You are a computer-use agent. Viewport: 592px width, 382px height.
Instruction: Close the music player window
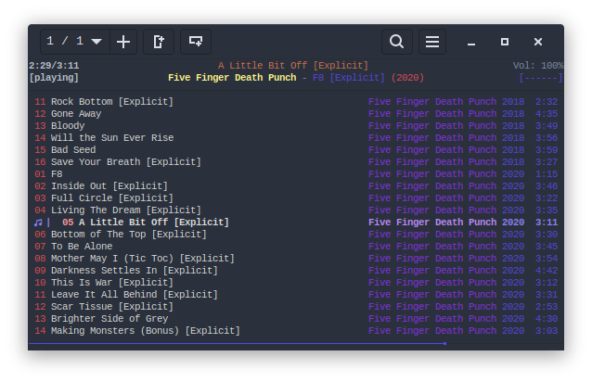tap(538, 42)
